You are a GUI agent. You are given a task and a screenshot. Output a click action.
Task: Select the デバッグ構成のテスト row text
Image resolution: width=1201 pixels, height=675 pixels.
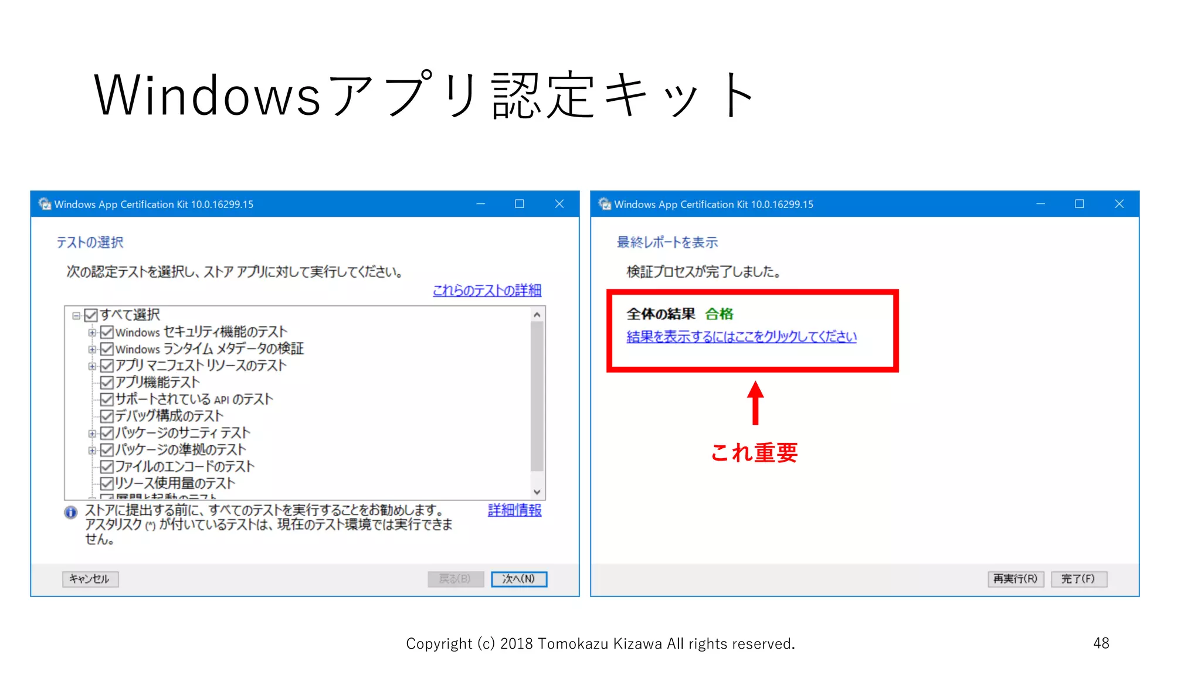169,416
